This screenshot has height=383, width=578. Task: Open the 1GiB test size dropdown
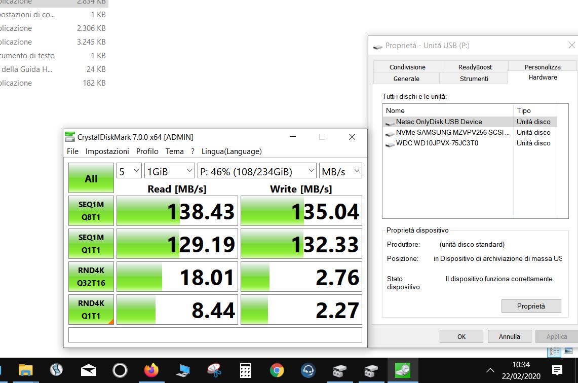tap(170, 171)
